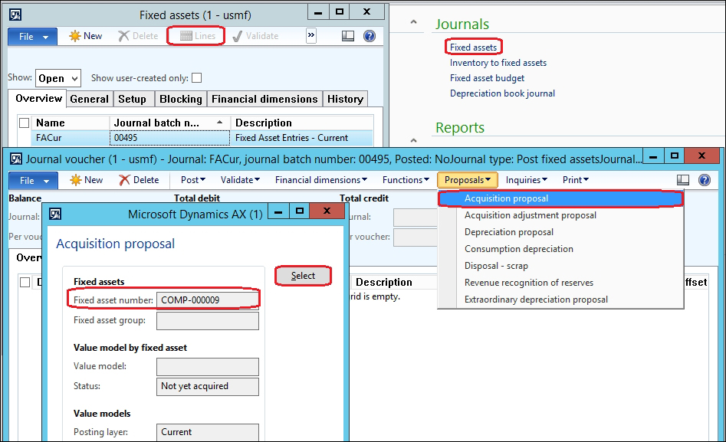Choose Depreciation proposal menu item

[560, 232]
